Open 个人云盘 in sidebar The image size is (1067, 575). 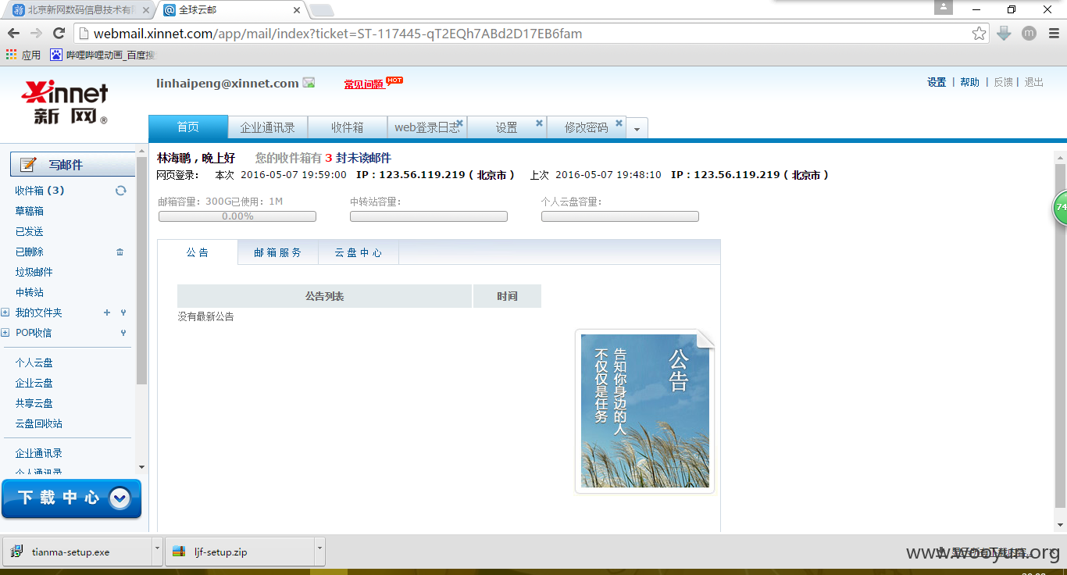click(x=34, y=362)
